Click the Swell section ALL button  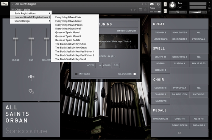click(x=199, y=57)
